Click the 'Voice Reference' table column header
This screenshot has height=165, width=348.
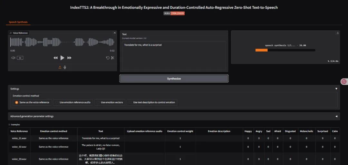point(19,131)
